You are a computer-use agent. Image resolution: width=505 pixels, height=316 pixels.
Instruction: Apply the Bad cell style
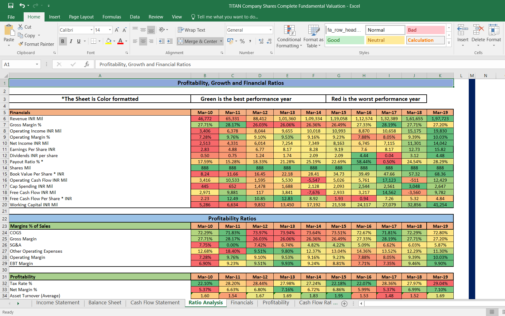pyautogui.click(x=425, y=30)
